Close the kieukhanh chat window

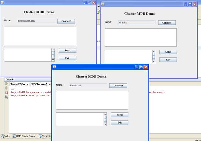tap(146, 67)
